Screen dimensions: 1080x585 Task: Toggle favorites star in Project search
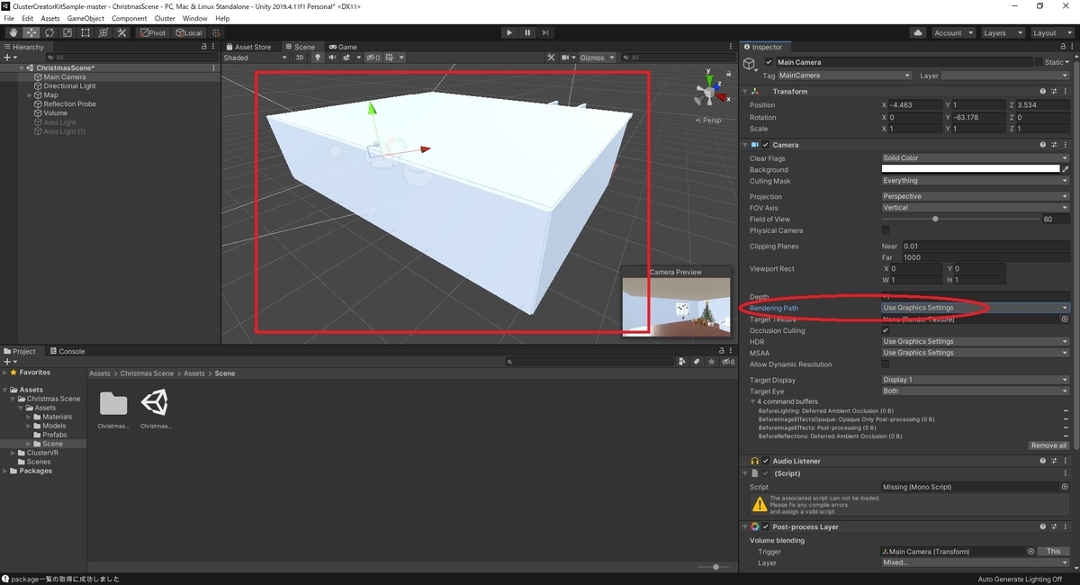click(709, 362)
